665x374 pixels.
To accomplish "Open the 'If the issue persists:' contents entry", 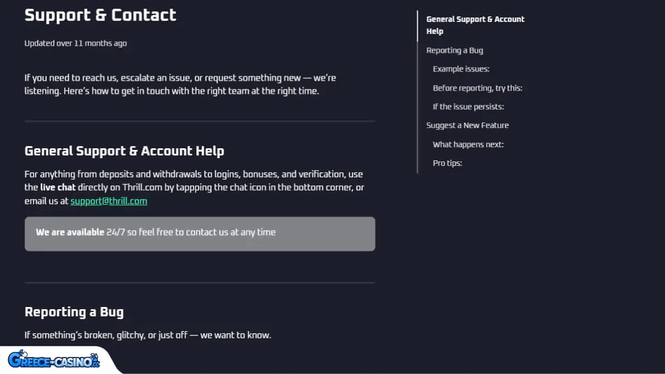I will (468, 107).
